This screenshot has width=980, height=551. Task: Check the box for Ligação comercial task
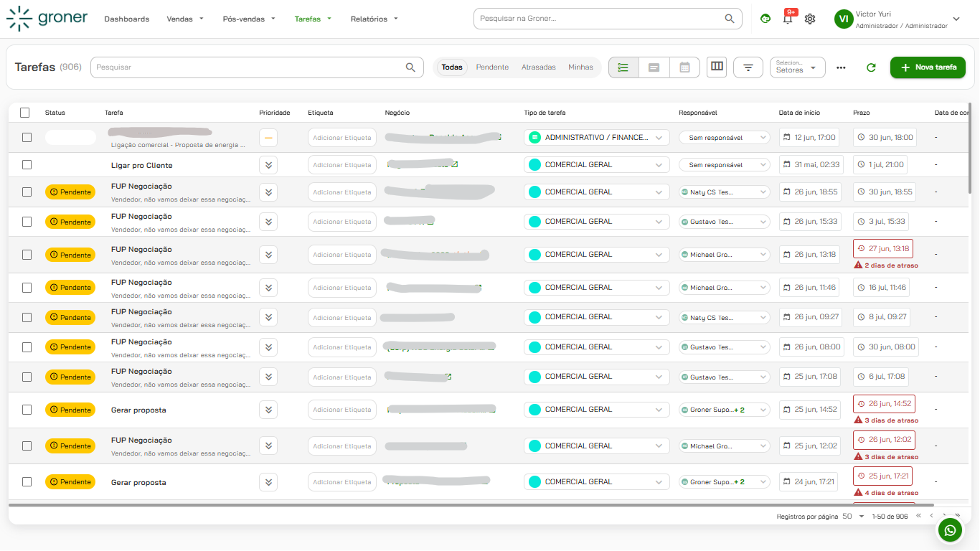click(27, 138)
